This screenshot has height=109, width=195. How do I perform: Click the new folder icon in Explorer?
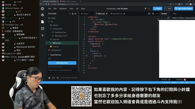[76, 14]
